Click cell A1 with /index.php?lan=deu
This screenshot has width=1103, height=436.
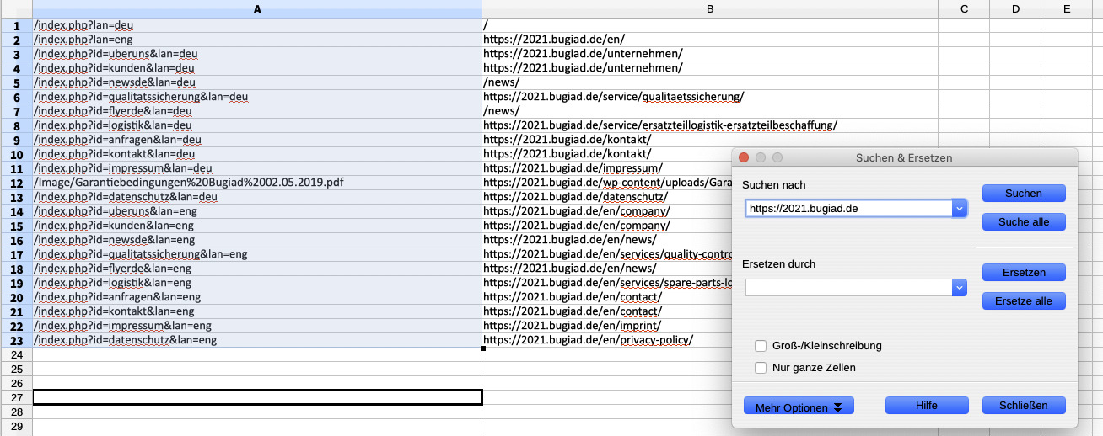coord(257,25)
